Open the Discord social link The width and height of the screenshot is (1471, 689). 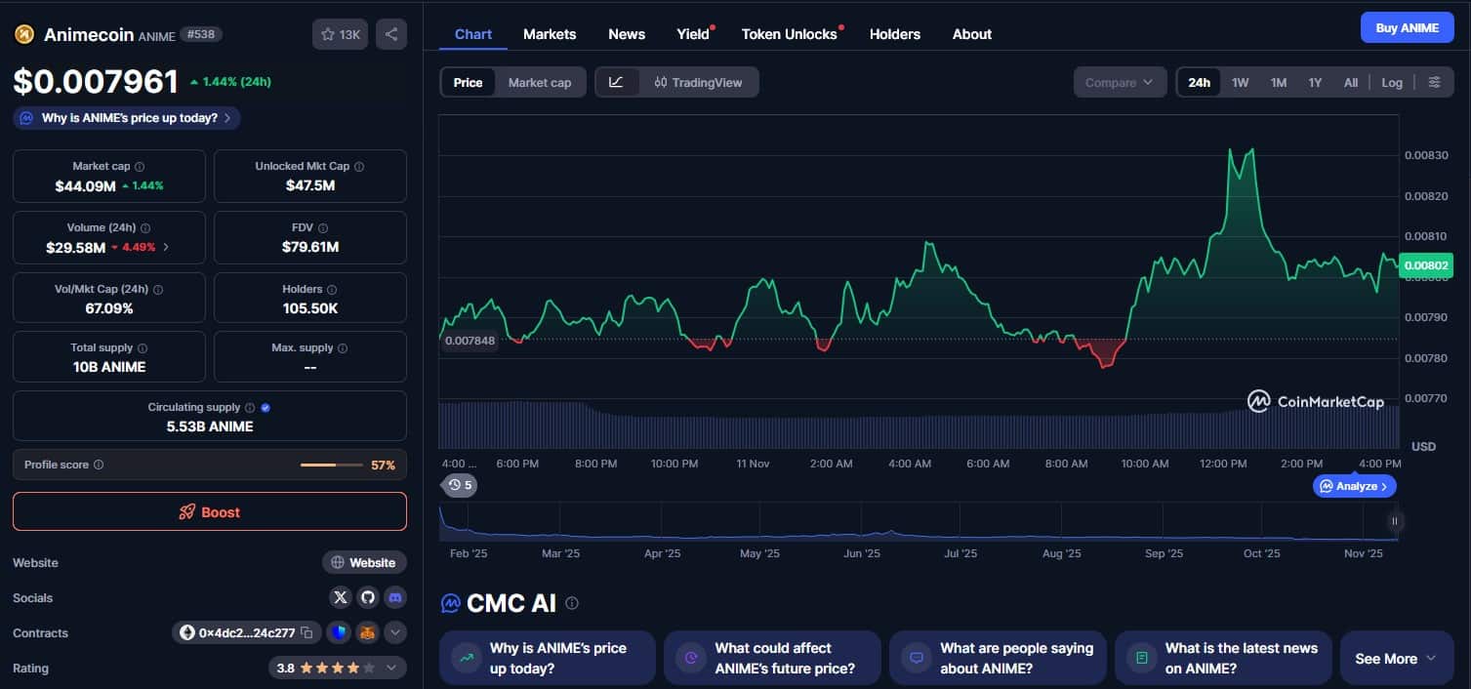[394, 597]
